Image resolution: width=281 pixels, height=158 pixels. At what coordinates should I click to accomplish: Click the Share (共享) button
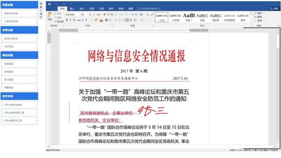[273, 8]
